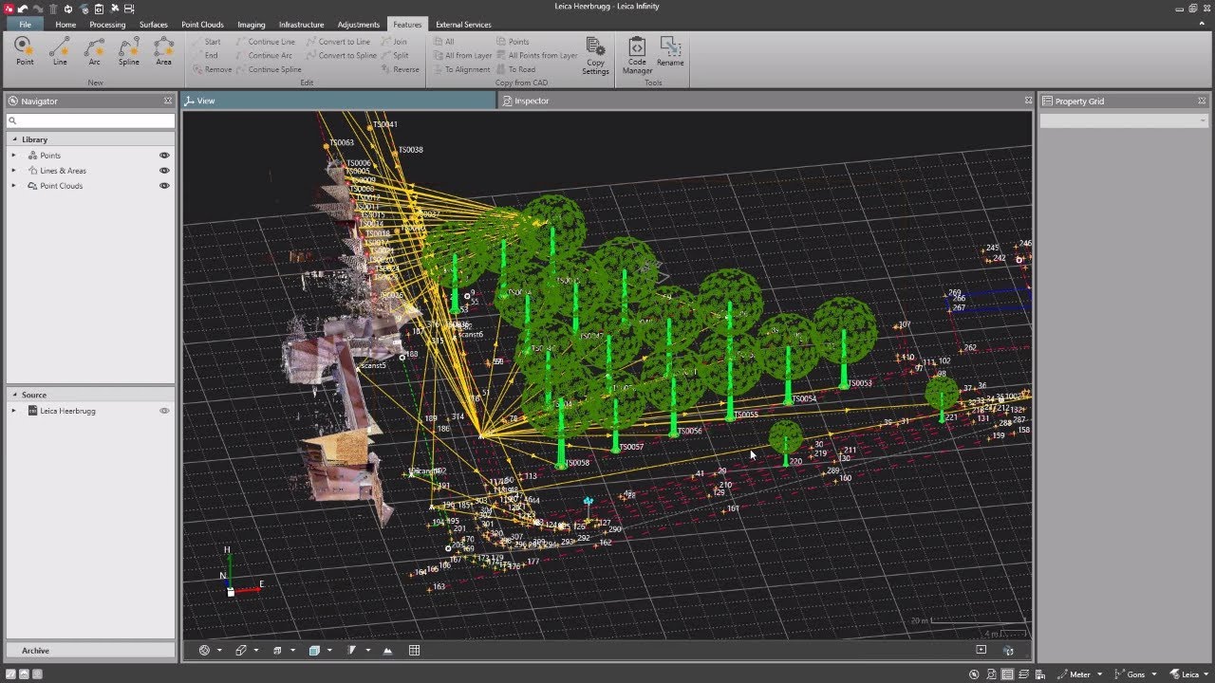Click the Leica Infinity logo icon
Image resolution: width=1215 pixels, height=683 pixels.
pos(9,9)
